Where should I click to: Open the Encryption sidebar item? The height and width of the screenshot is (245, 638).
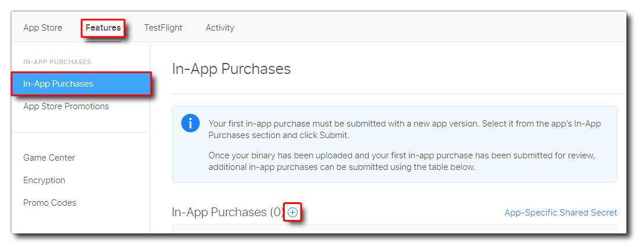click(x=44, y=180)
